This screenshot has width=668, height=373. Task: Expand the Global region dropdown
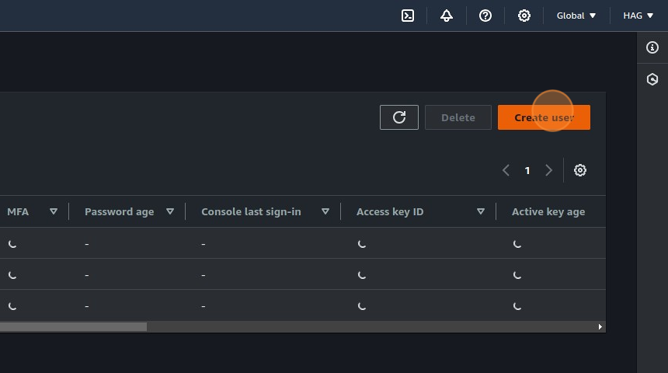[x=576, y=16]
